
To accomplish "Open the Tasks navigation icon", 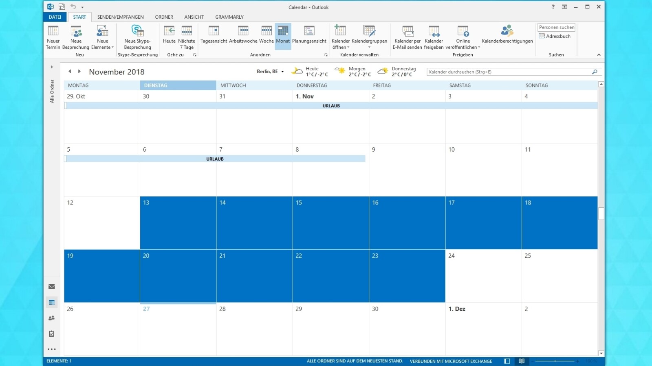I will pos(52,333).
